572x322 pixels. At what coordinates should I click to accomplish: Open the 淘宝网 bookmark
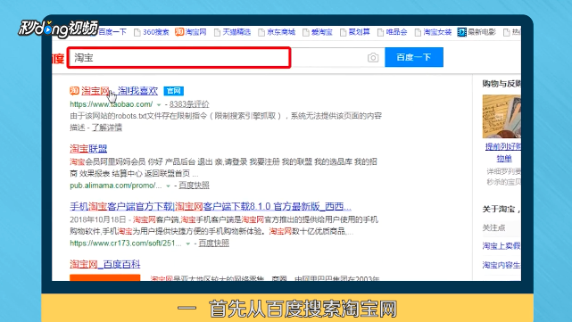point(196,32)
